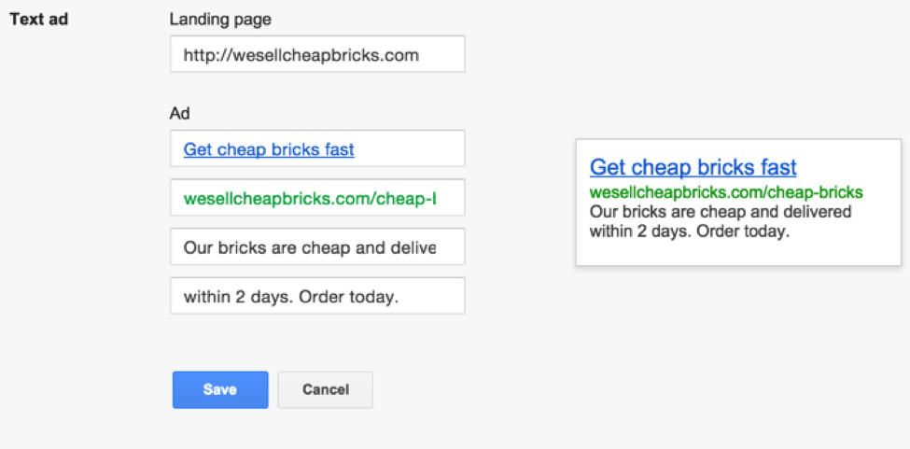Screen dimensions: 910x449
Task: Click the green preview URL wesellcheapbricks.com/cheap-bricks
Action: pyautogui.click(x=726, y=192)
